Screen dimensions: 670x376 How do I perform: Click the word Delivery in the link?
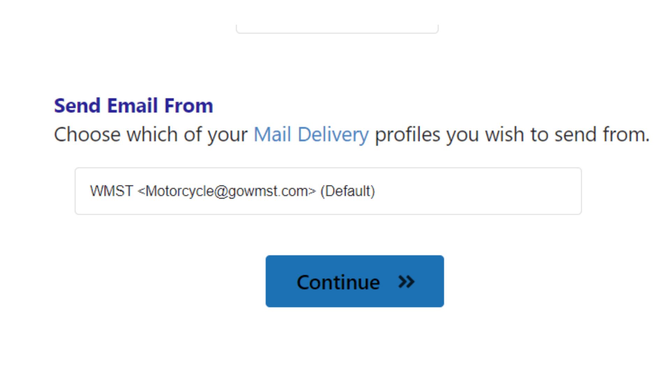[x=333, y=134]
